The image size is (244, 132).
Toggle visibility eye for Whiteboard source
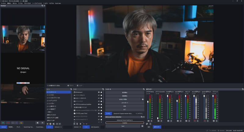point(99,92)
